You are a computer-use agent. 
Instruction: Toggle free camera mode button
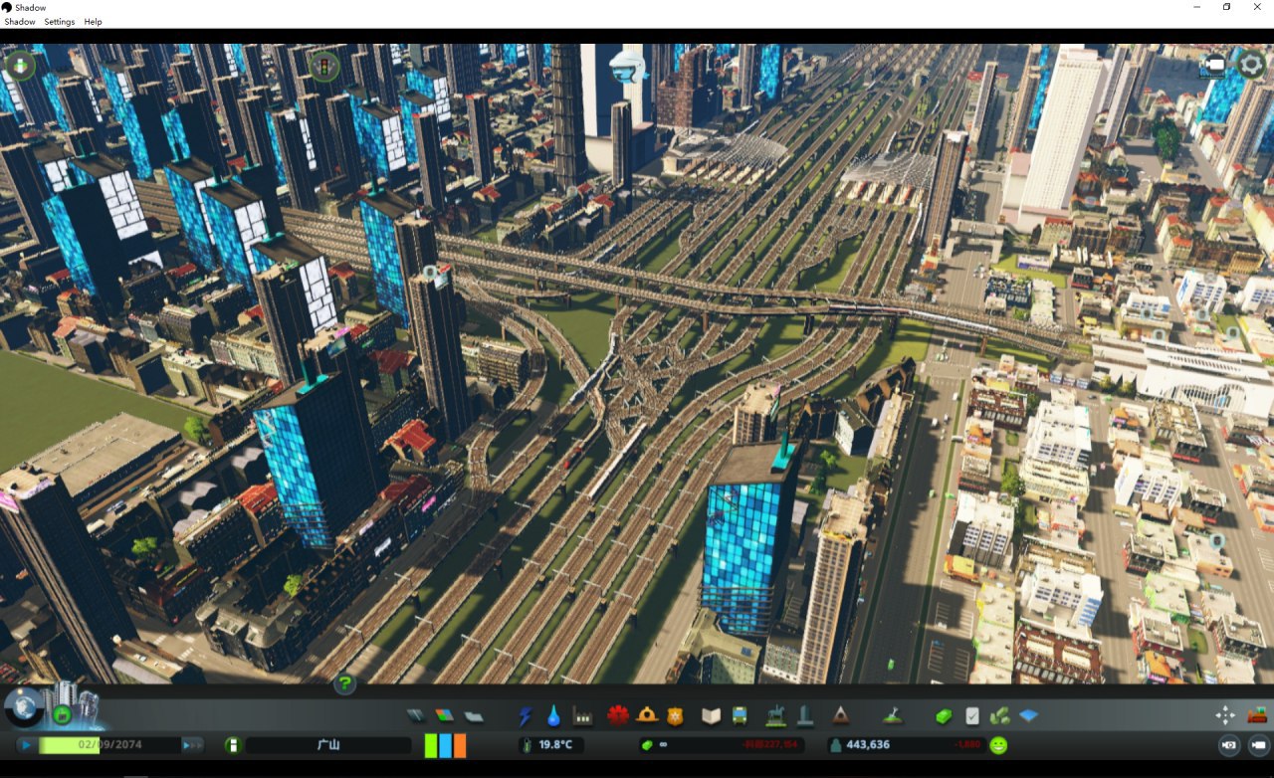(x=1258, y=744)
